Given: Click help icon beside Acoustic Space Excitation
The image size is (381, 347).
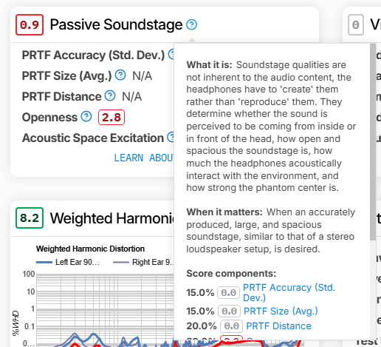Looking at the screenshot, I should 171,137.
